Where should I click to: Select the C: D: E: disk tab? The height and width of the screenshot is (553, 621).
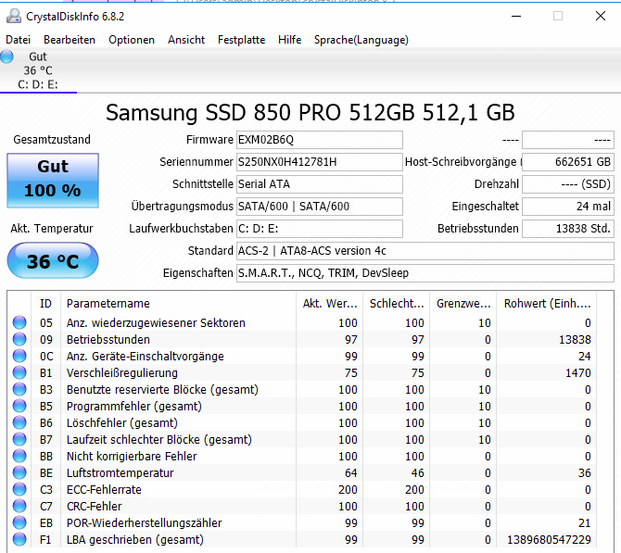tap(38, 70)
